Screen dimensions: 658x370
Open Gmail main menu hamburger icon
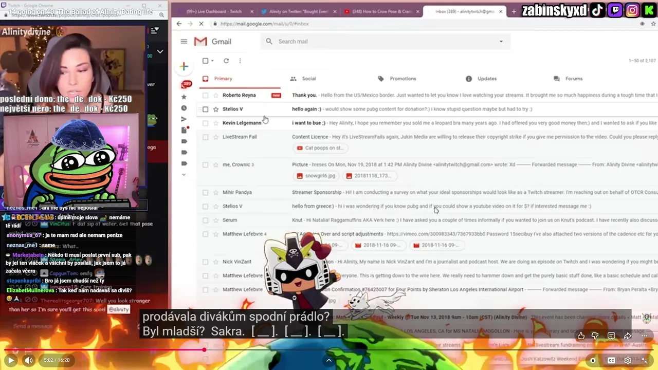(x=184, y=42)
